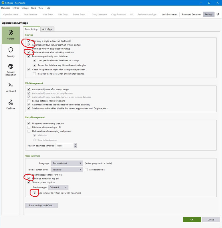
Task: Switch to the Auto-Type tab
Action: (47, 29)
